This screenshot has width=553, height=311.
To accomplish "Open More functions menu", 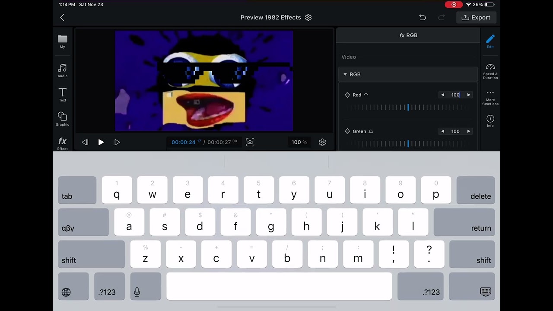I will 490,98.
